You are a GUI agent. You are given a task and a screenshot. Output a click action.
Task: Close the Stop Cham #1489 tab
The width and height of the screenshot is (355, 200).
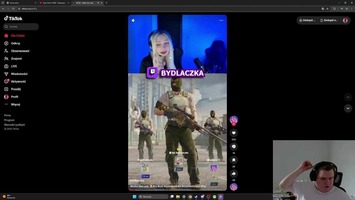[69, 3]
